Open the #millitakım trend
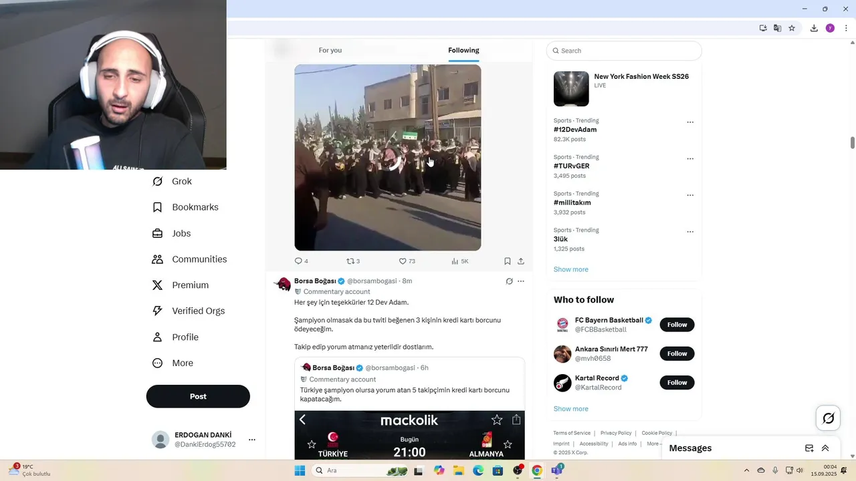This screenshot has height=481, width=856. pos(572,202)
